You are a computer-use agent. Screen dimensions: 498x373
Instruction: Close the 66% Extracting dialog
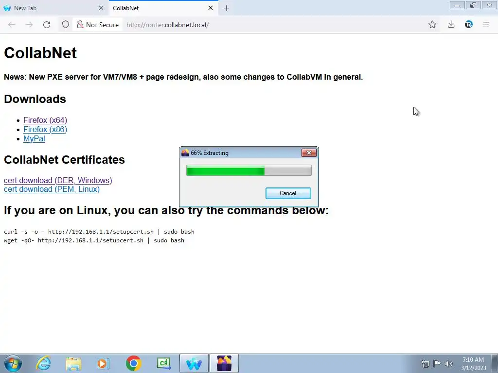tap(309, 153)
